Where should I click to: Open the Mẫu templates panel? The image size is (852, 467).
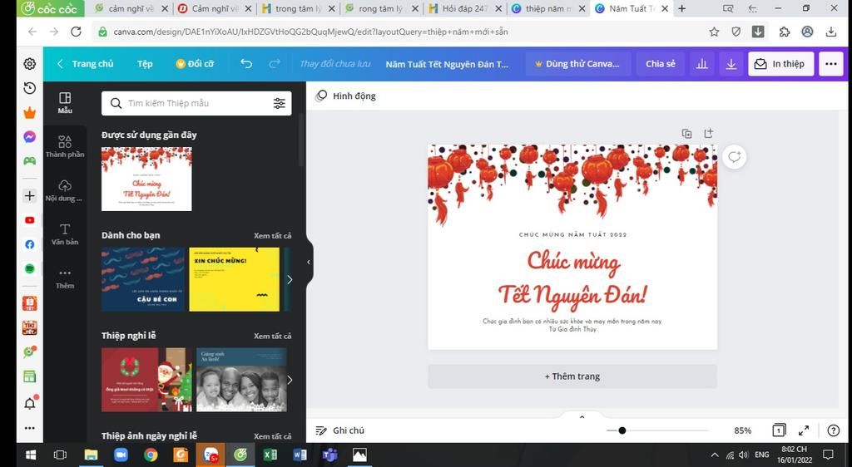click(x=65, y=102)
